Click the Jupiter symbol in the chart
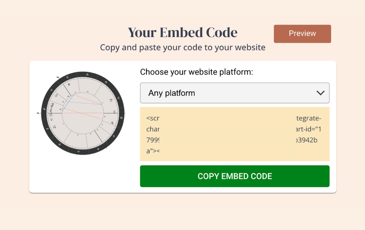Image resolution: width=365 pixels, height=230 pixels. [x=112, y=123]
